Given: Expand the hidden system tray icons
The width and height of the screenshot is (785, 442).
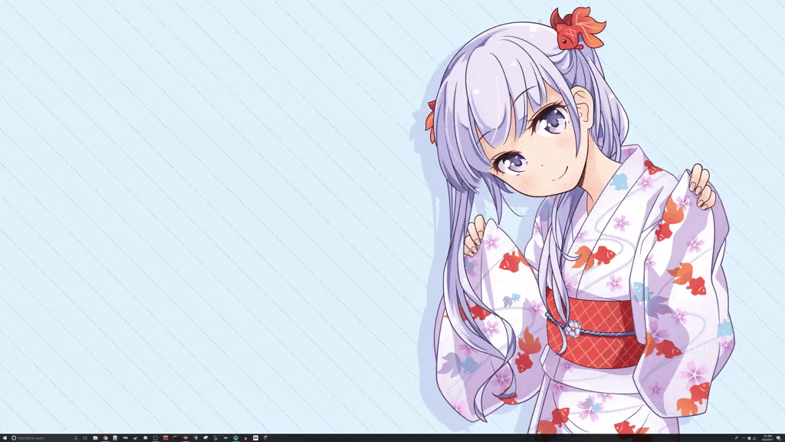Looking at the screenshot, I should (x=744, y=438).
